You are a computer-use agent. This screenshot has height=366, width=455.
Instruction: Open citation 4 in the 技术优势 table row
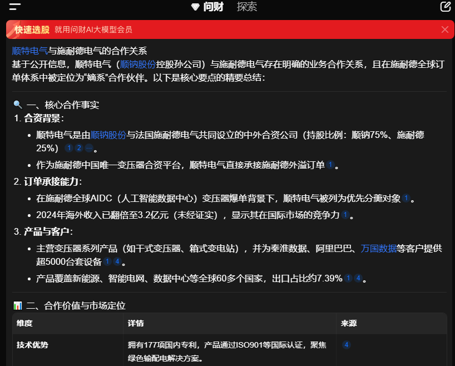click(346, 345)
